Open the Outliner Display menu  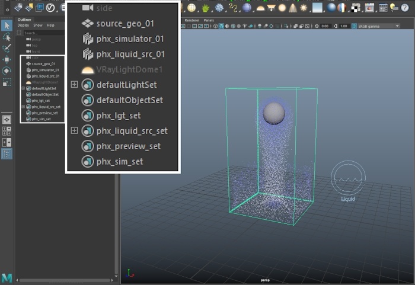pos(23,25)
